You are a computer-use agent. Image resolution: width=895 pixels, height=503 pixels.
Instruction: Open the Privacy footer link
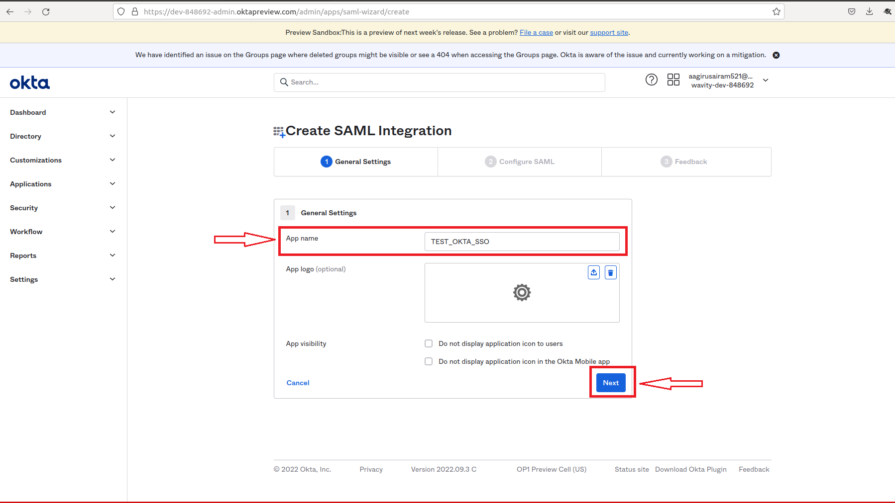tap(371, 469)
